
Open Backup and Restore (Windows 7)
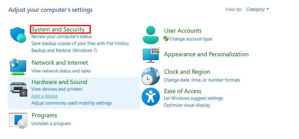(64, 50)
